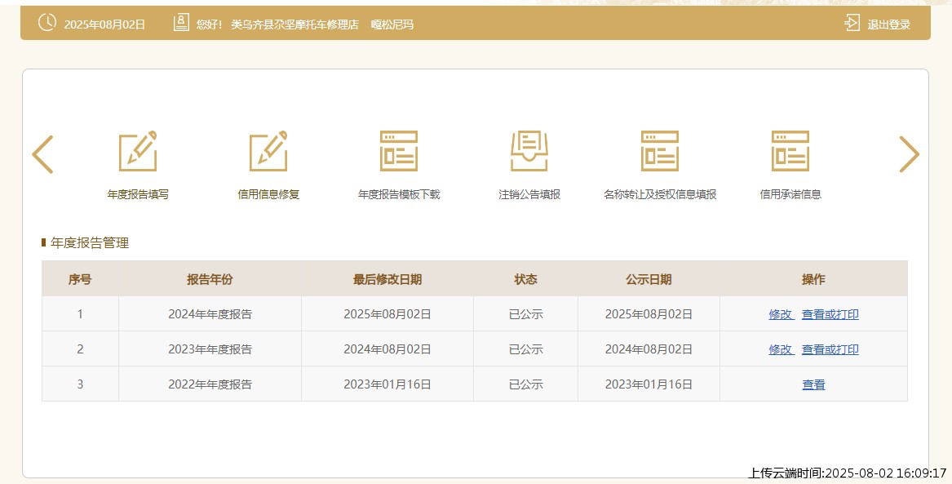Viewport: 952px width, 484px height.
Task: Click the clock icon beside the date
Action: click(x=46, y=23)
